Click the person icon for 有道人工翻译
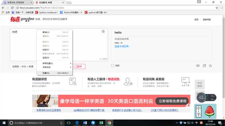The width and height of the screenshot is (225, 126). (128, 82)
